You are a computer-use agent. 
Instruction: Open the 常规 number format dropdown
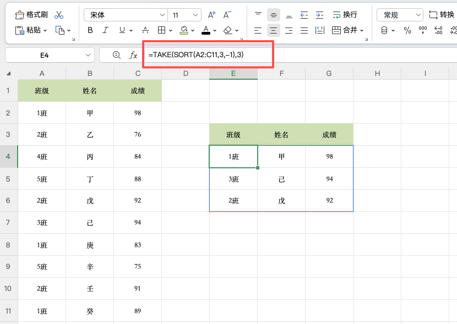click(x=399, y=13)
